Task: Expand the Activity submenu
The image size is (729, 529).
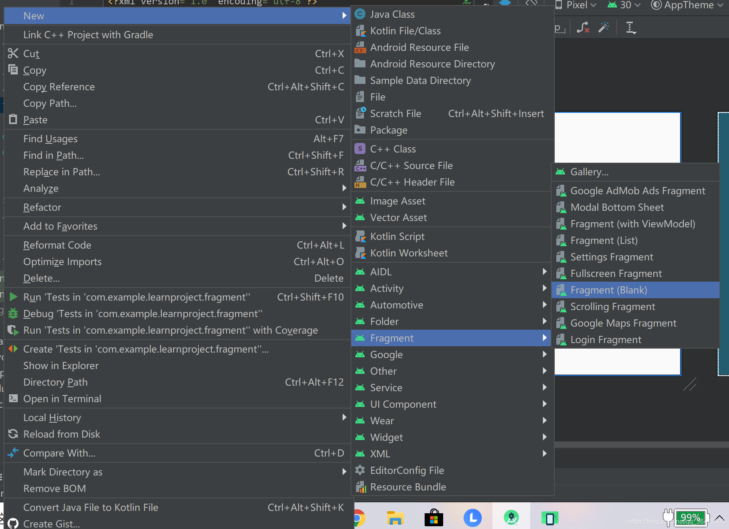Action: click(x=451, y=288)
